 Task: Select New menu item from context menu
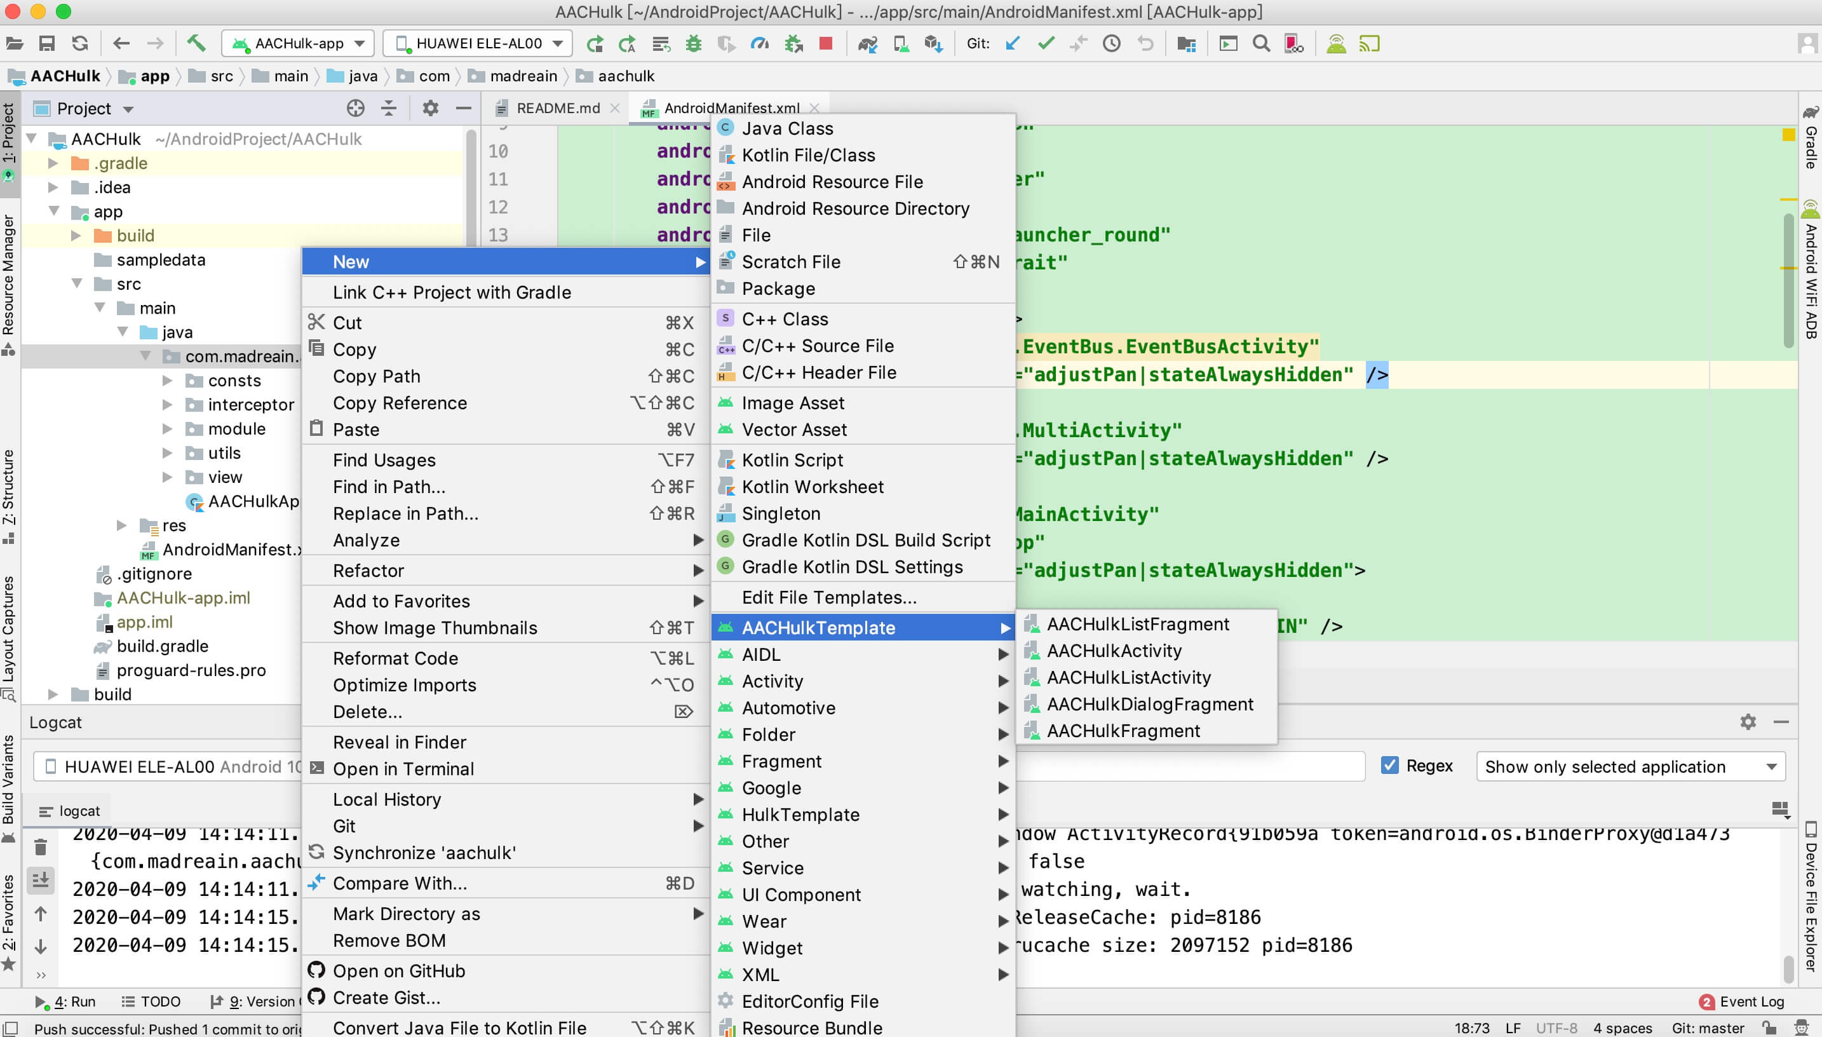coord(351,261)
